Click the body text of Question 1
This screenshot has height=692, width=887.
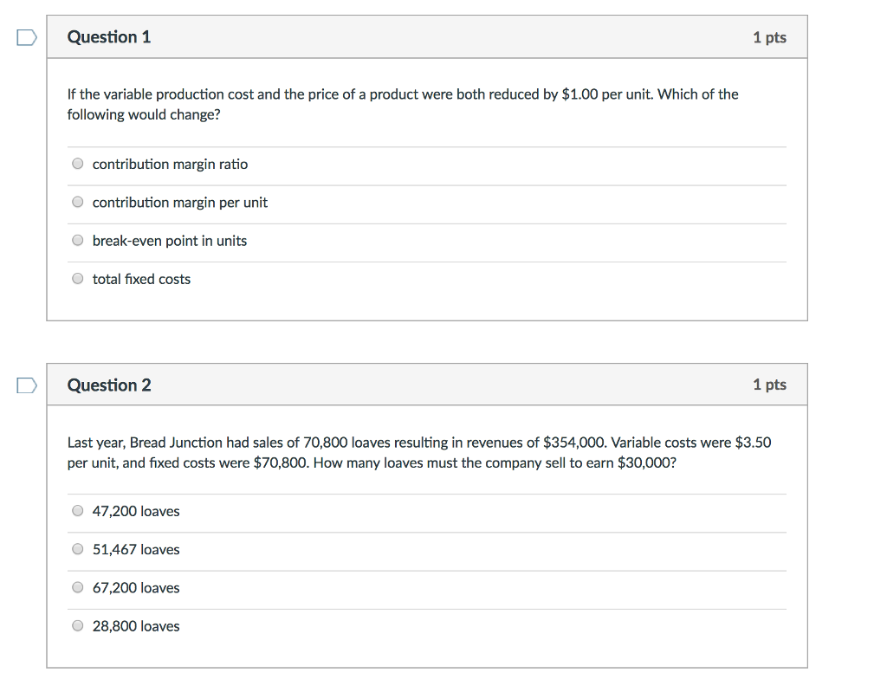point(403,104)
